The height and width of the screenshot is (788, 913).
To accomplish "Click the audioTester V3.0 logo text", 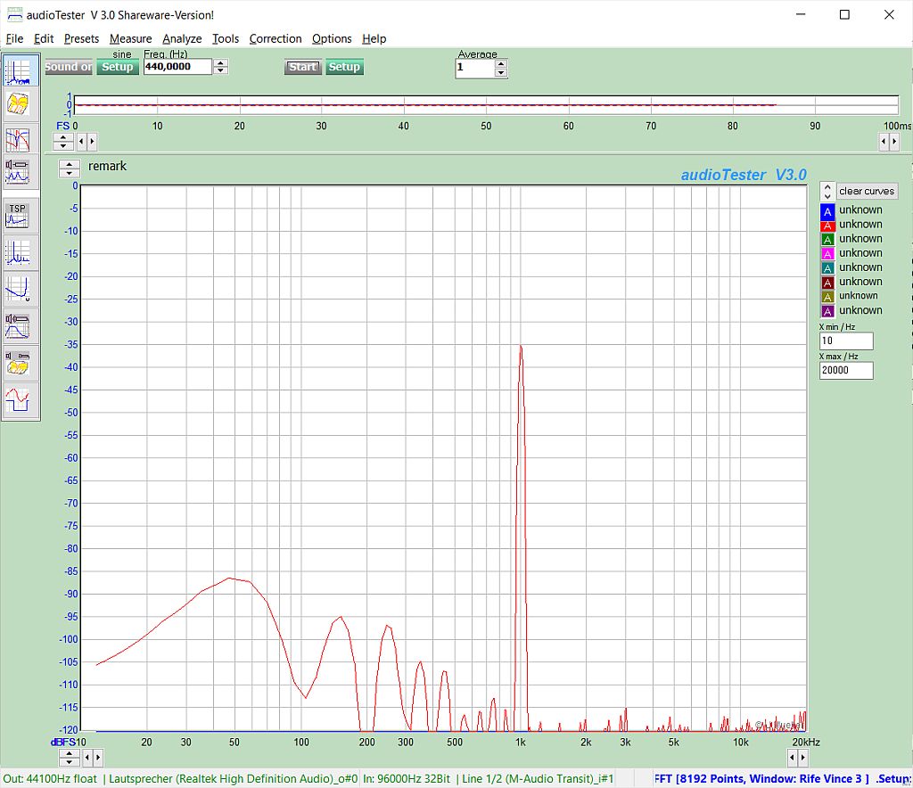I will click(x=744, y=175).
